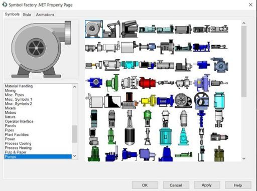Choose the gray fan blower with round motor
The width and height of the screenshot is (257, 191).
(183, 100)
